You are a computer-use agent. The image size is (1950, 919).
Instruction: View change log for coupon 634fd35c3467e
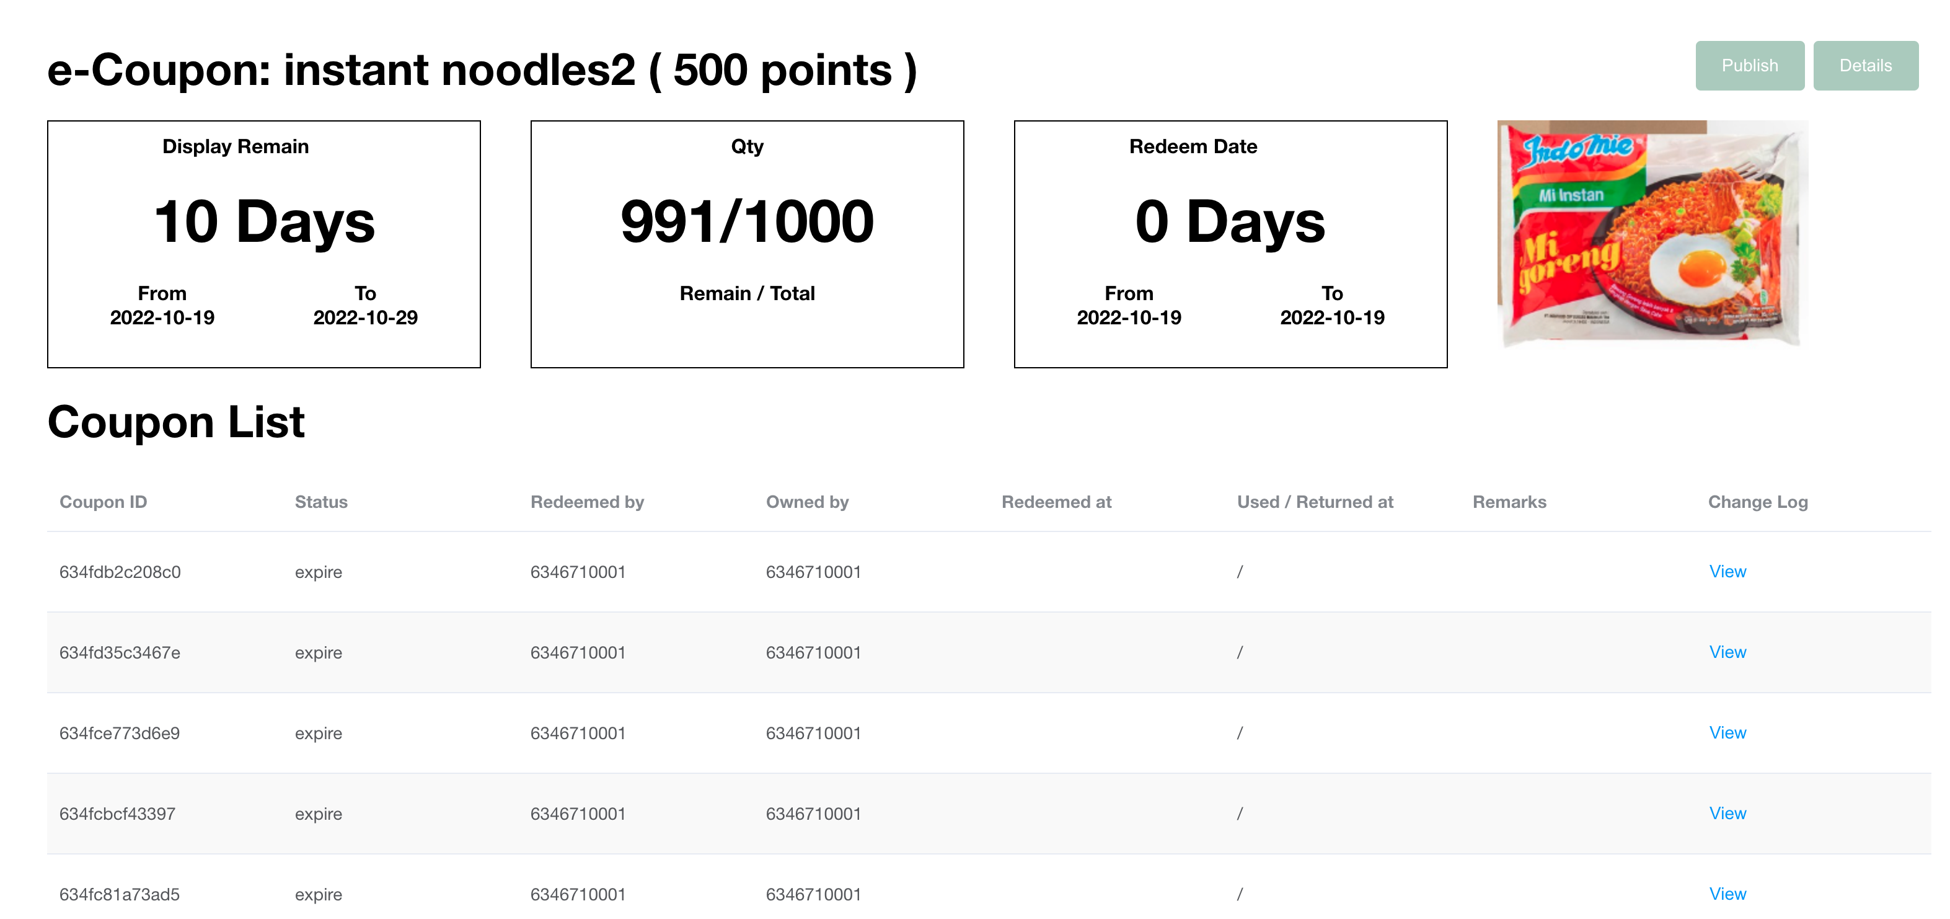(1727, 652)
